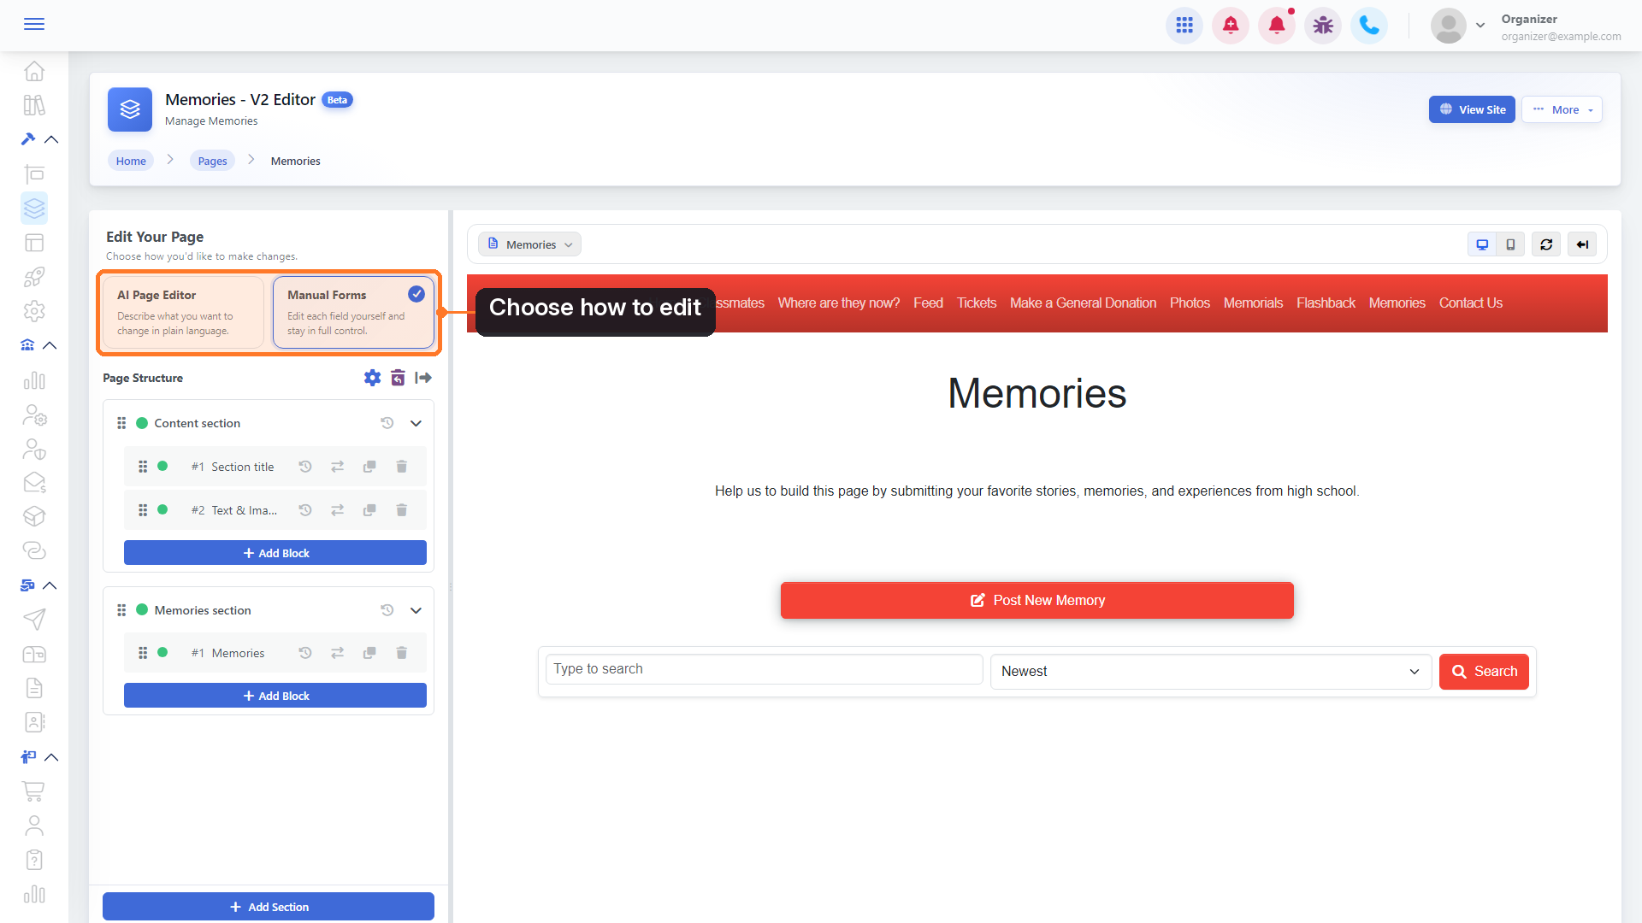The height and width of the screenshot is (923, 1642).
Task: Go to Pages breadcrumb link
Action: [x=212, y=161]
